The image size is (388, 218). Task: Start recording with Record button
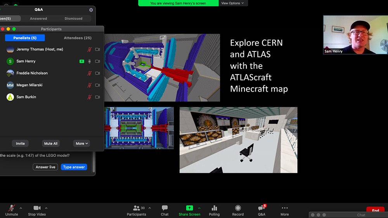point(238,211)
